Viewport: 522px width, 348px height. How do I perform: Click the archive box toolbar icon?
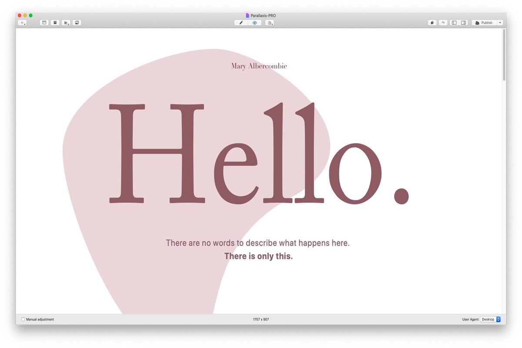click(55, 23)
